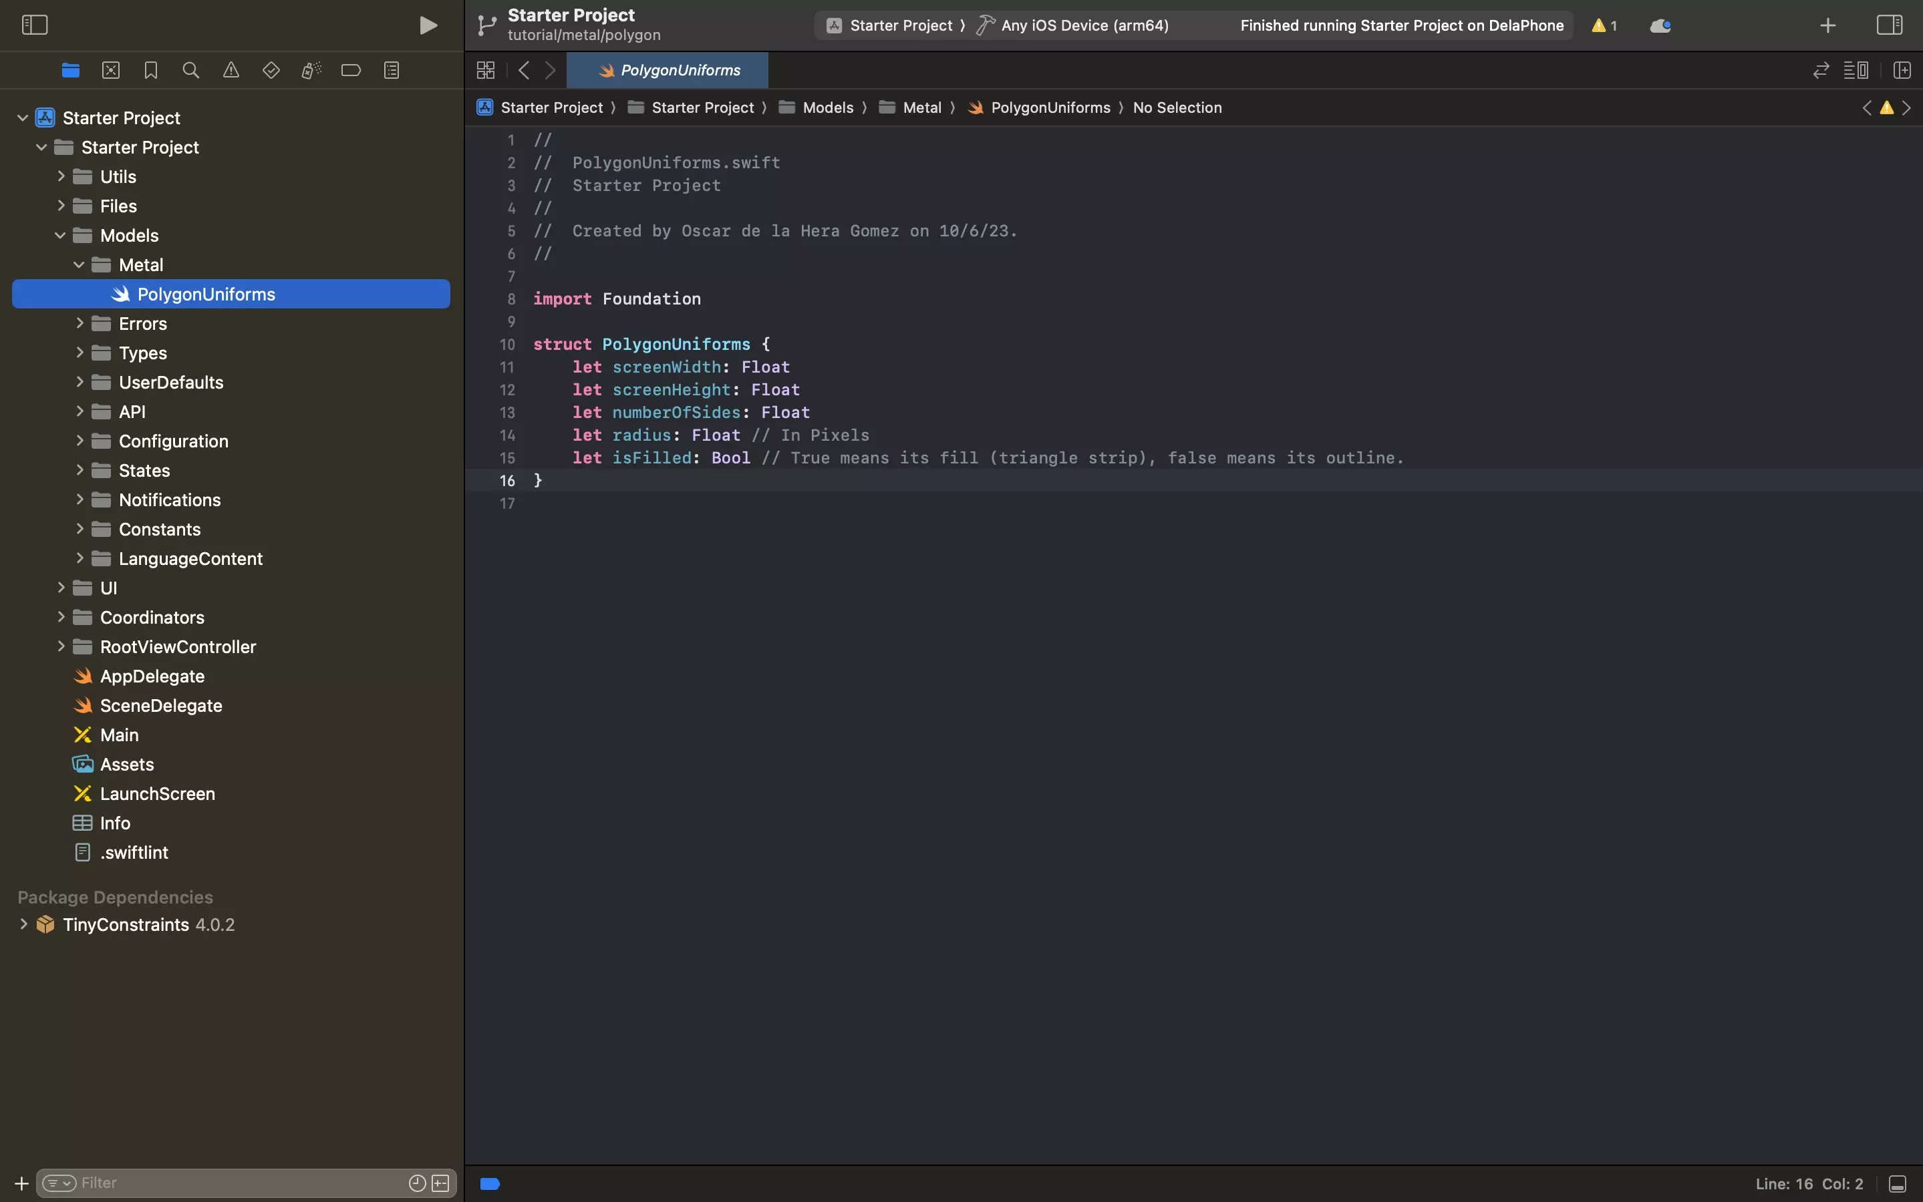This screenshot has height=1202, width=1923.
Task: Expand the Utils folder
Action: 60,176
